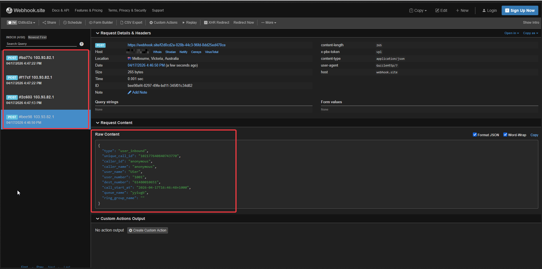Click the POST method badge in details
This screenshot has height=269, width=542.
click(x=100, y=45)
